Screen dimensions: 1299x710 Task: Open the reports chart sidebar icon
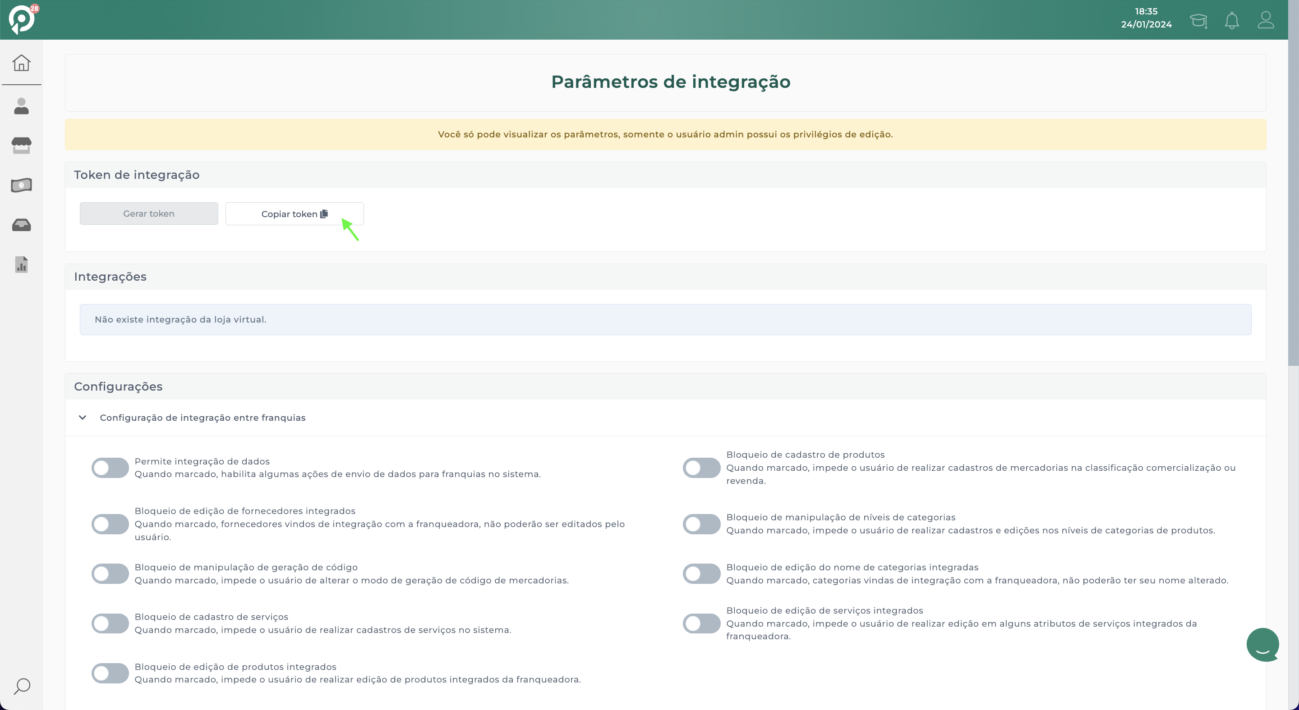pyautogui.click(x=21, y=264)
